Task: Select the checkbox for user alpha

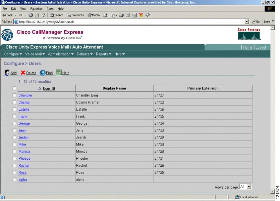Action: pos(14,179)
